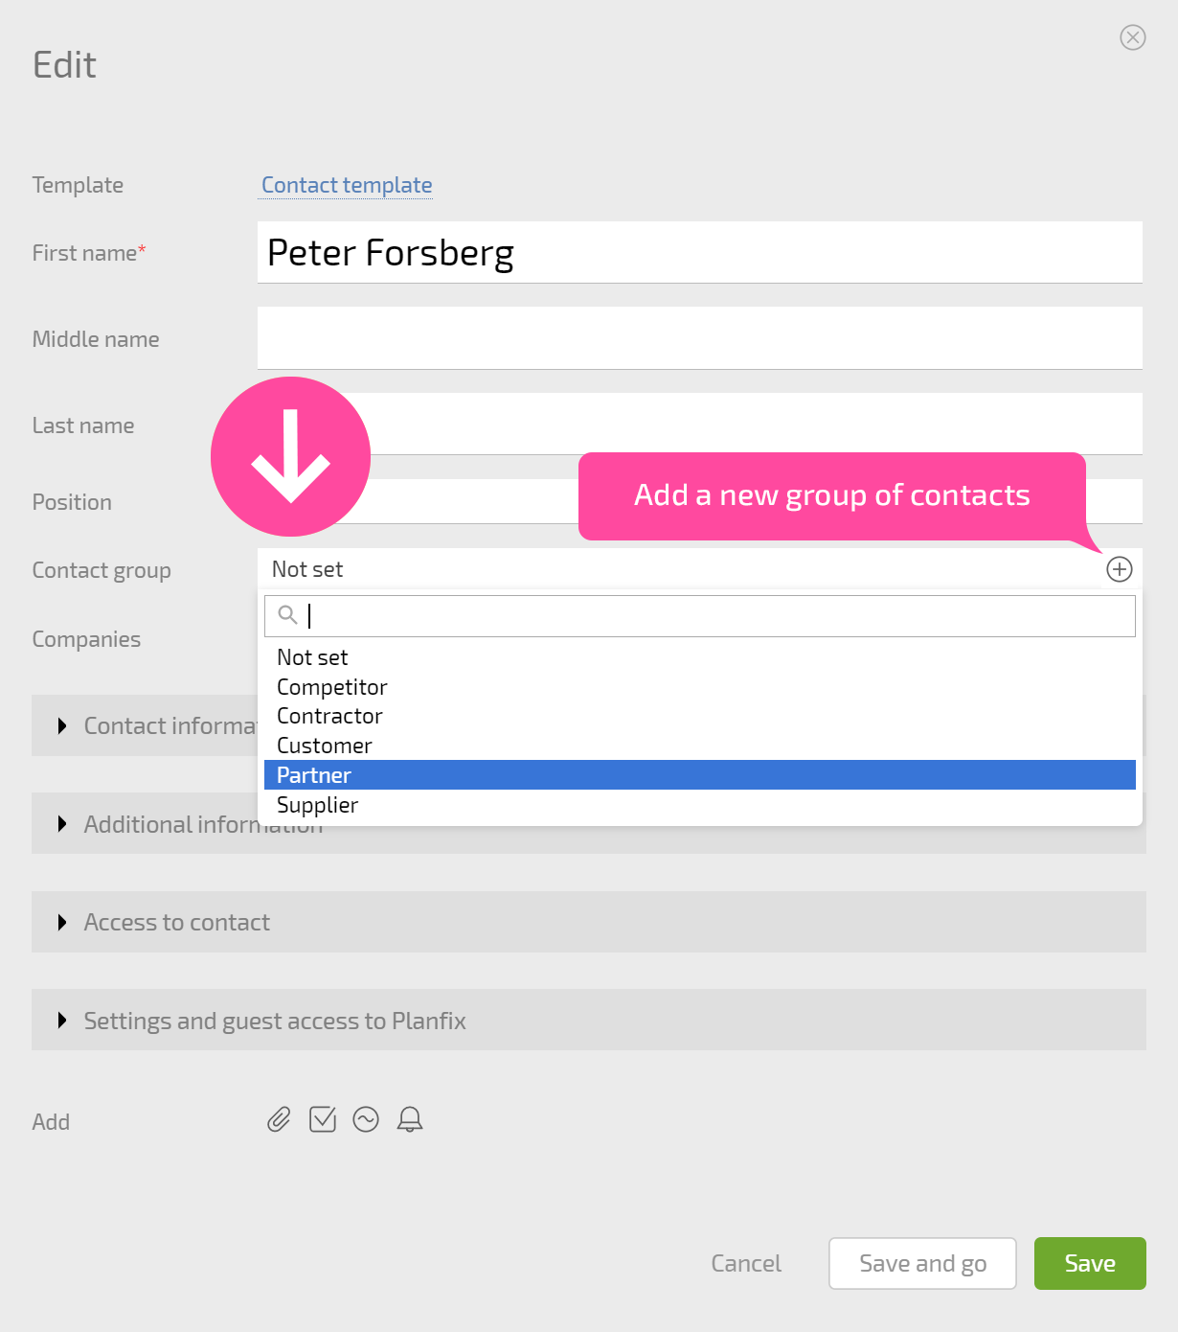Image resolution: width=1178 pixels, height=1332 pixels.
Task: Click the pink down-arrow circle marker
Action: click(x=290, y=456)
